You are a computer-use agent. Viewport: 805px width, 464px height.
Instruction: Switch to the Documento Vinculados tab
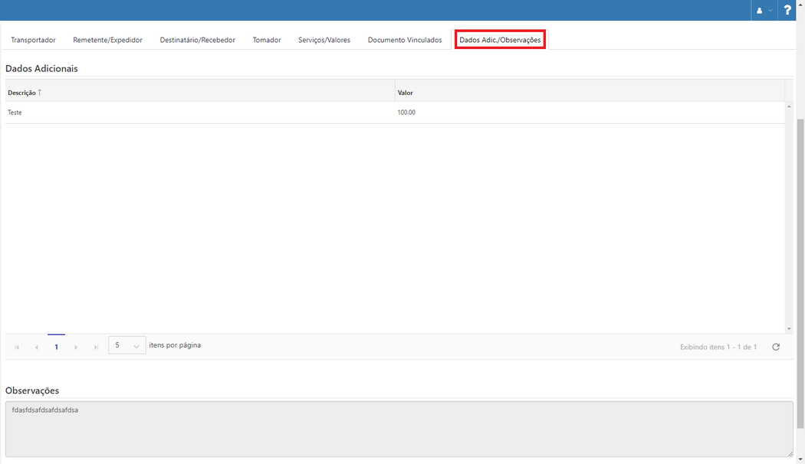coord(404,39)
